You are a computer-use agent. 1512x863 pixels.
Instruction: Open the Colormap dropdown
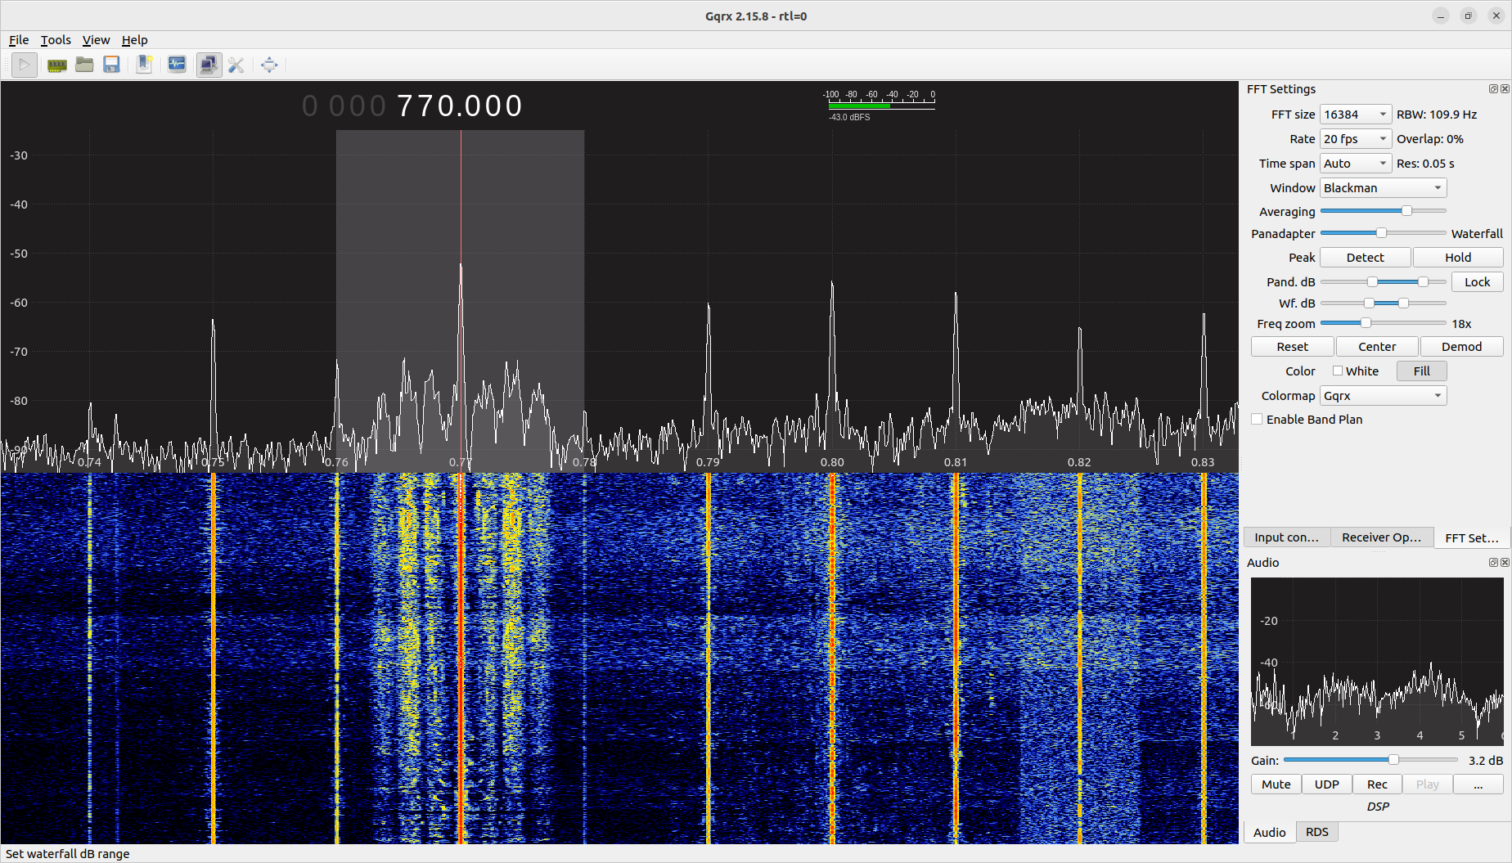1383,396
